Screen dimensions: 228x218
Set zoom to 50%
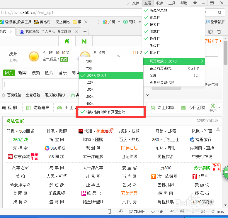click(111, 61)
